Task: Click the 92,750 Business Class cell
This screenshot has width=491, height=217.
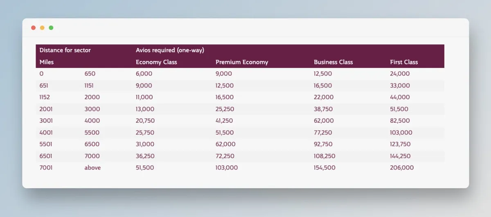Action: [323, 144]
